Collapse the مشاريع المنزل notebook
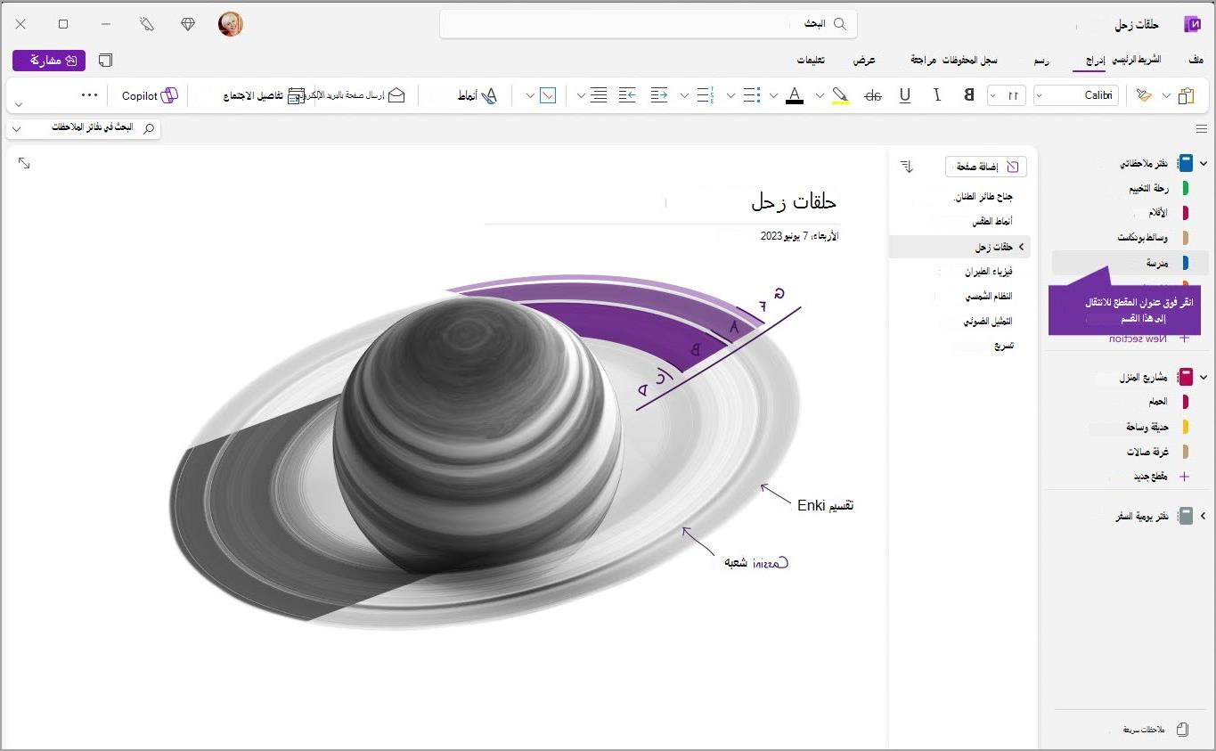The width and height of the screenshot is (1216, 751). coord(1204,377)
